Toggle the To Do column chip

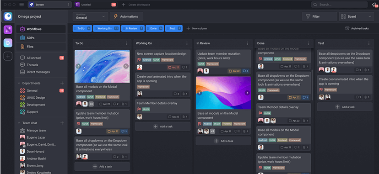tap(82, 28)
